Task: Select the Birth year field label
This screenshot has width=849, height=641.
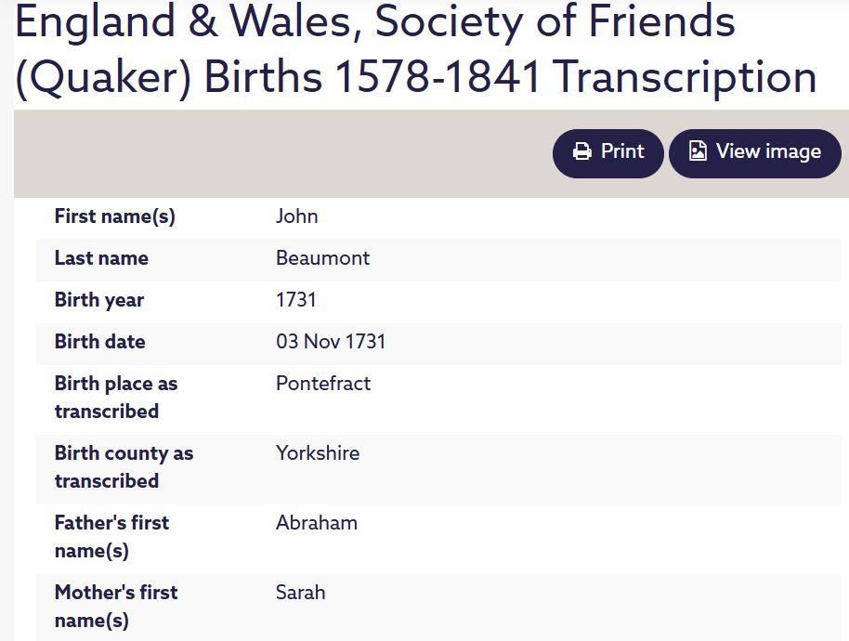Action: 99,300
